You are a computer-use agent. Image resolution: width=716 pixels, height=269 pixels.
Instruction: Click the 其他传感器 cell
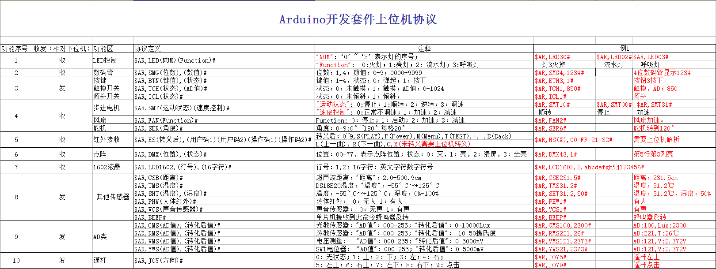113,197
